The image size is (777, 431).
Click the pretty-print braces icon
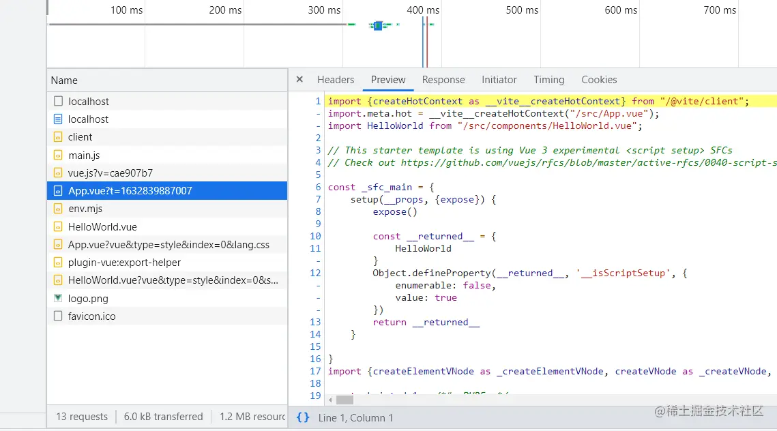tap(303, 417)
